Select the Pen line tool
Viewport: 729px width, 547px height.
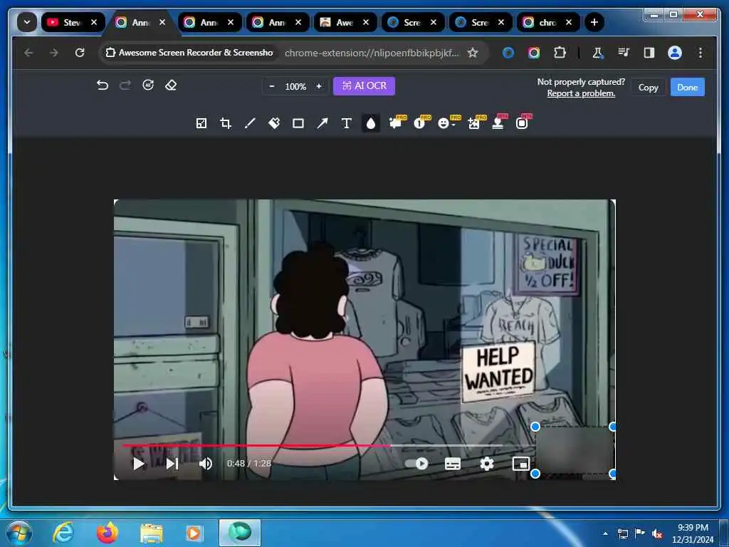tap(250, 123)
